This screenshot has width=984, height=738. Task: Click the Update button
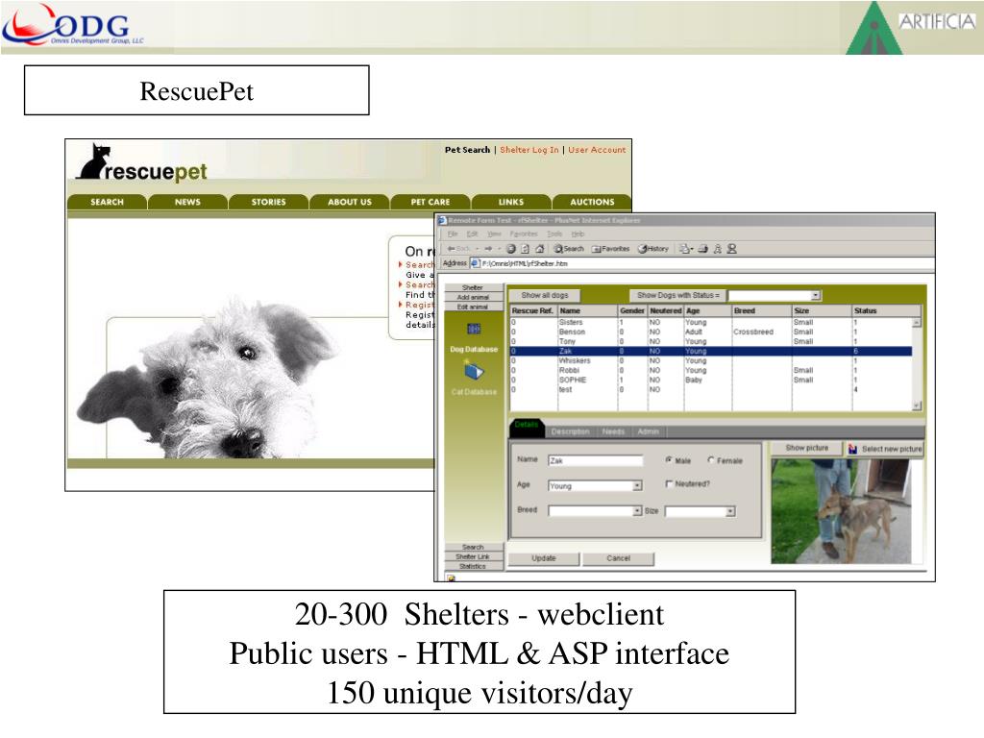click(544, 558)
